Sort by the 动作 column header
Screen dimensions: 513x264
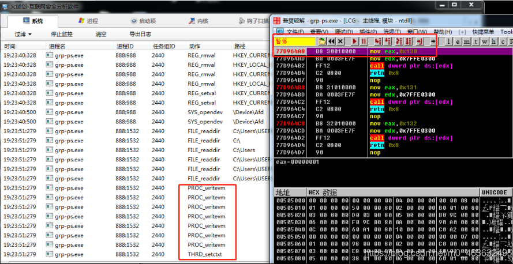pyautogui.click(x=208, y=46)
